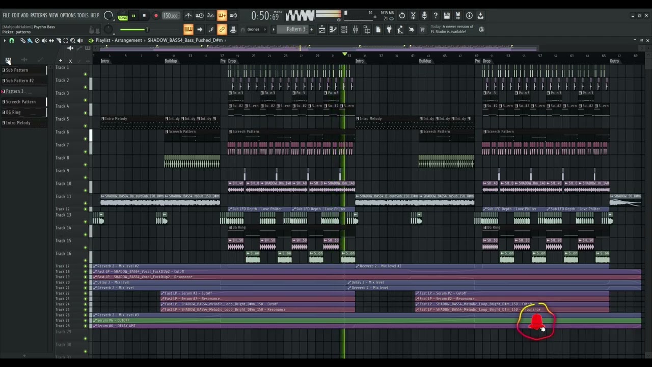Toggle the loop recording icon
This screenshot has height=367, width=652.
pos(233,15)
